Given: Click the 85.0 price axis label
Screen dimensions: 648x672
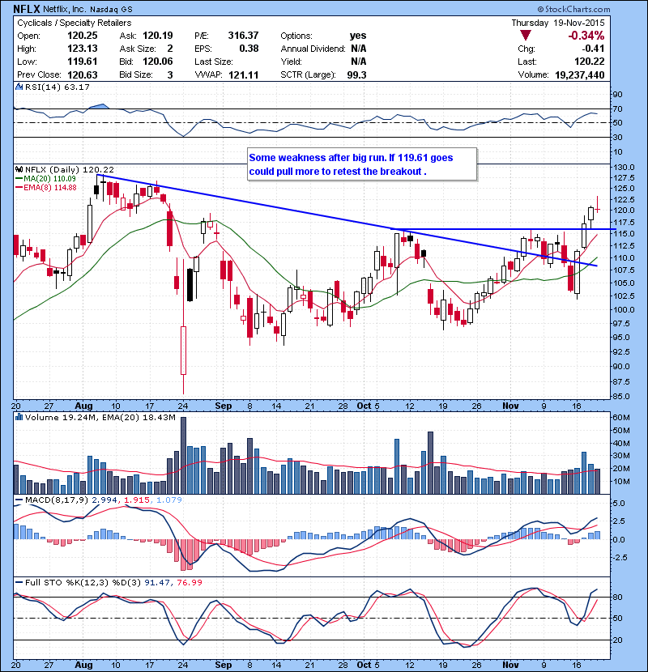Looking at the screenshot, I should point(621,397).
